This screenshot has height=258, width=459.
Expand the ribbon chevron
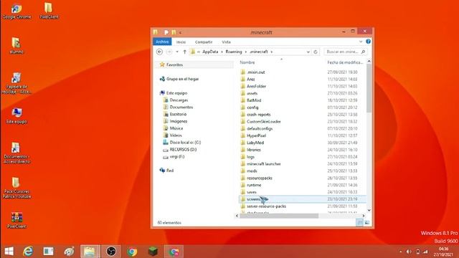pyautogui.click(x=361, y=42)
